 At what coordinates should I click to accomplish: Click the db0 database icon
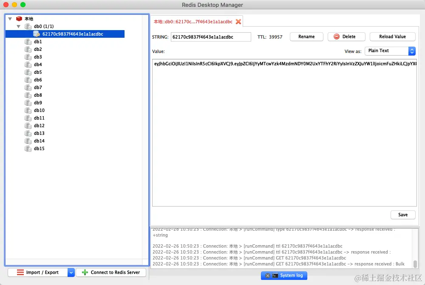click(28, 26)
